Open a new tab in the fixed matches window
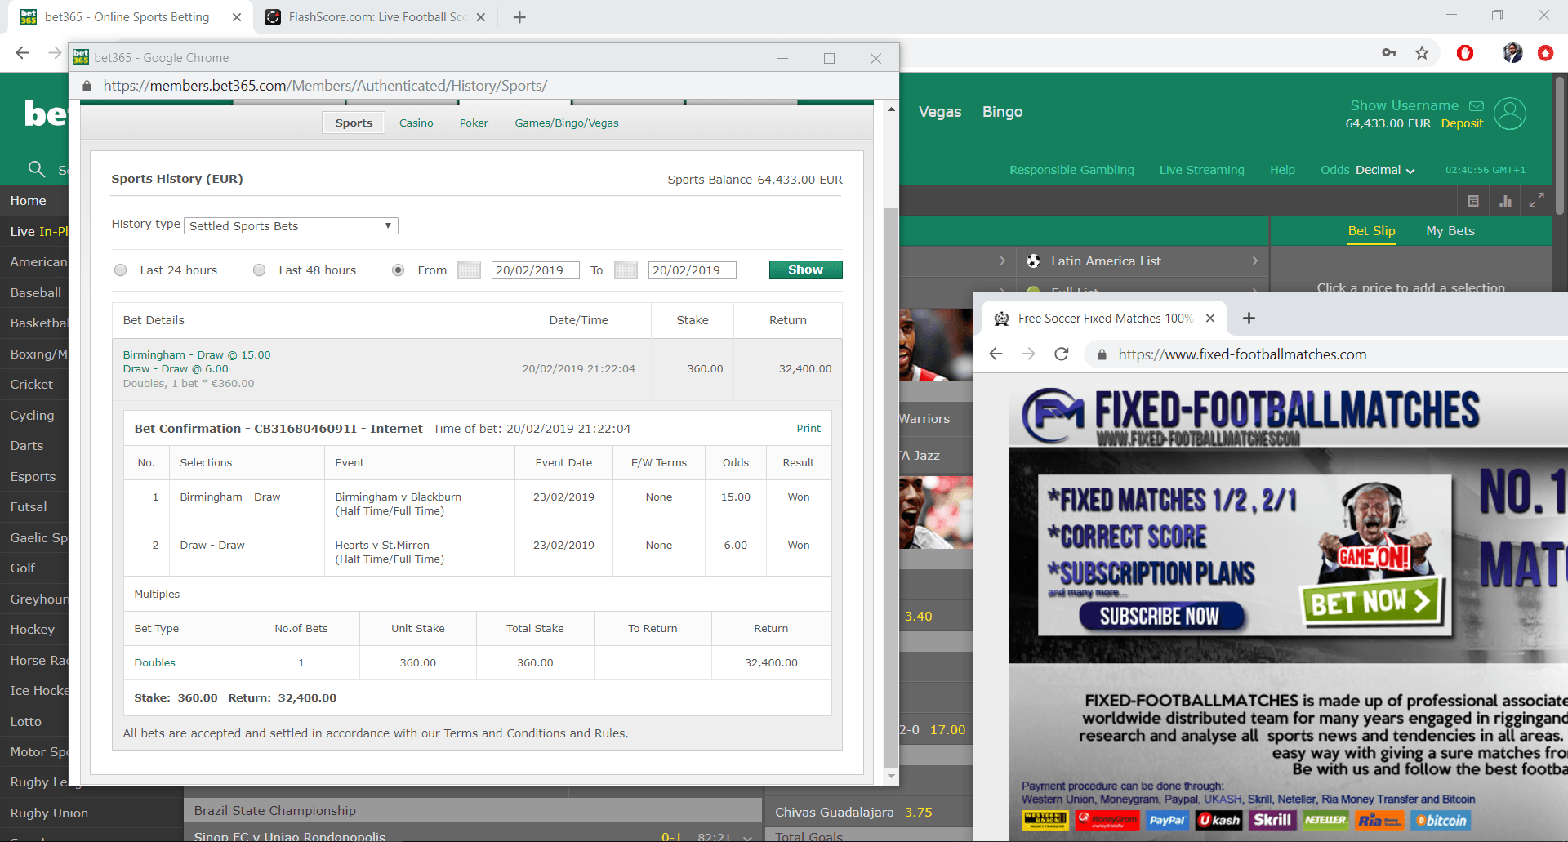 (1249, 319)
